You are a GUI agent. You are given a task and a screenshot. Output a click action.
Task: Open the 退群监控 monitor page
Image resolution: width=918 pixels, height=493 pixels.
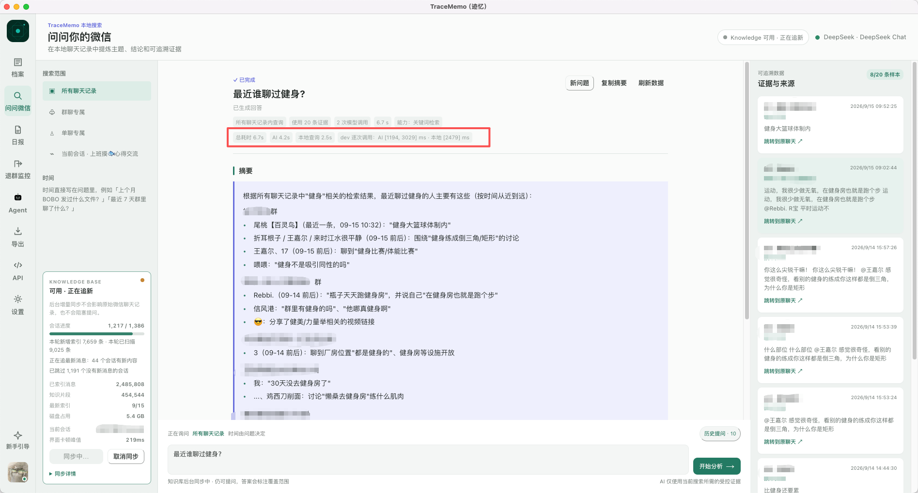tap(18, 169)
